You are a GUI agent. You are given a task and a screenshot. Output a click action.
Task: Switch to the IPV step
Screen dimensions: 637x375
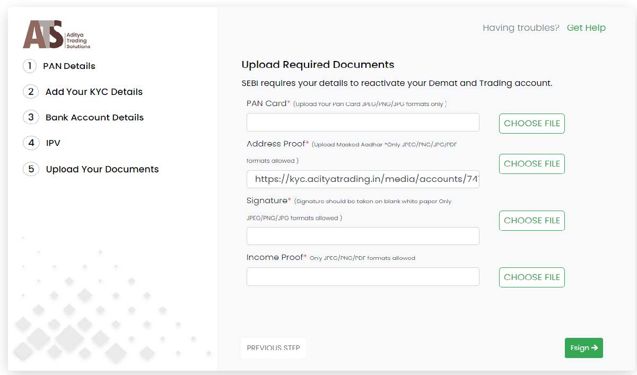click(x=53, y=143)
